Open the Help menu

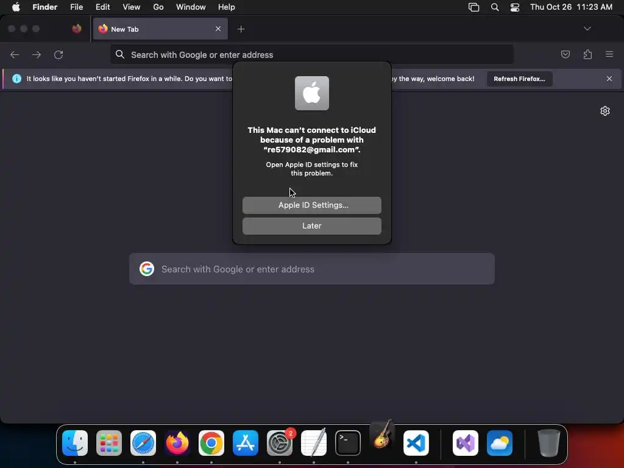227,7
